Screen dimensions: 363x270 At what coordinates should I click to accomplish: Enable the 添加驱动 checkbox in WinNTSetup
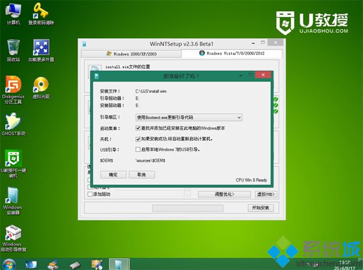pos(90,194)
